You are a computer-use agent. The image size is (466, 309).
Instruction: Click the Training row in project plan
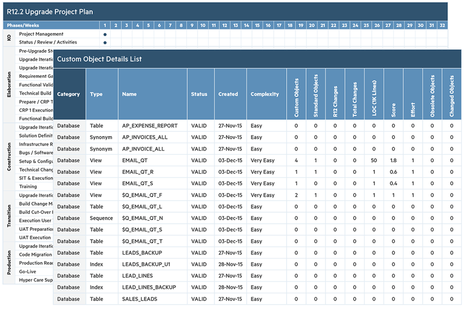[x=28, y=187]
